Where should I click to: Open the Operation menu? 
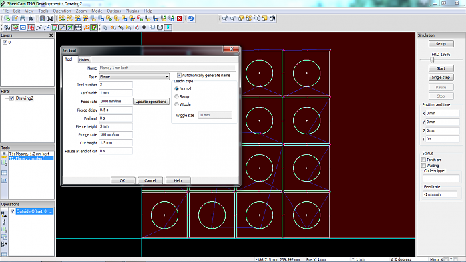62,11
